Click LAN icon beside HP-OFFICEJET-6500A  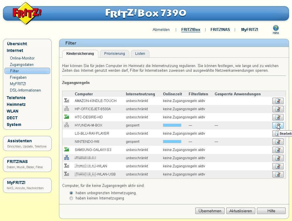[67, 109]
